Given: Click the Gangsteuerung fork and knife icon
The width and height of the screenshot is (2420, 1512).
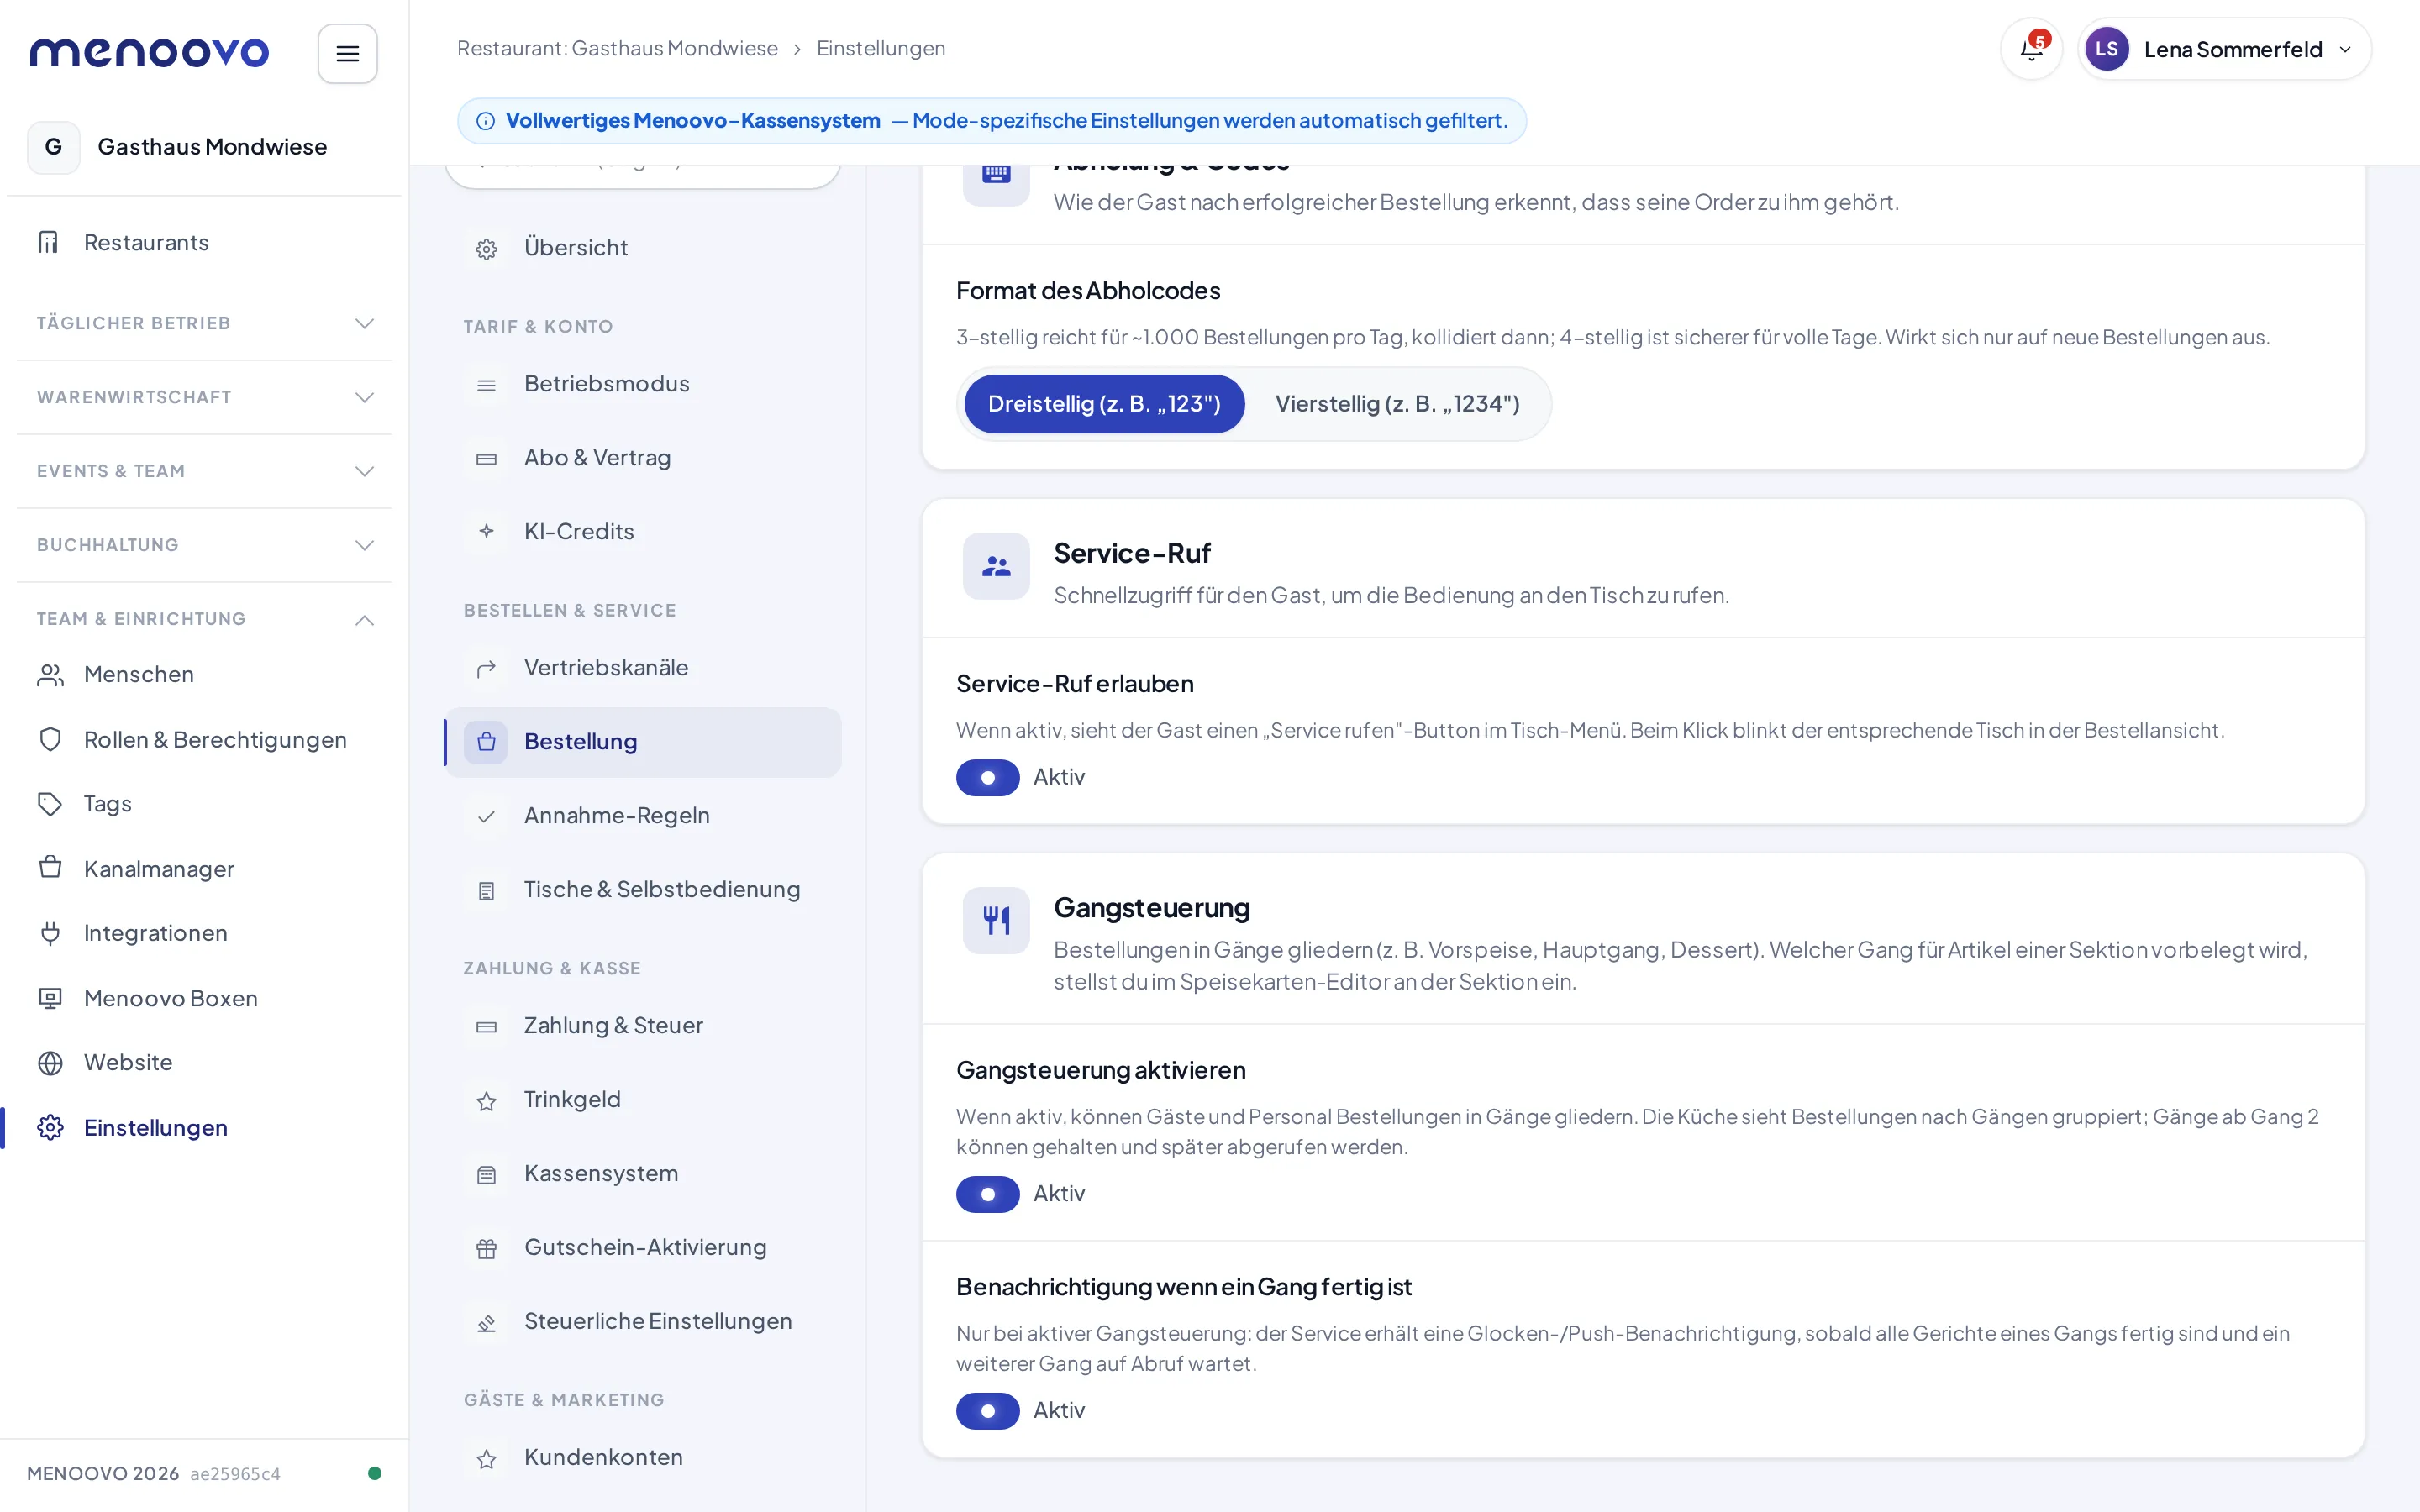Looking at the screenshot, I should 996,920.
